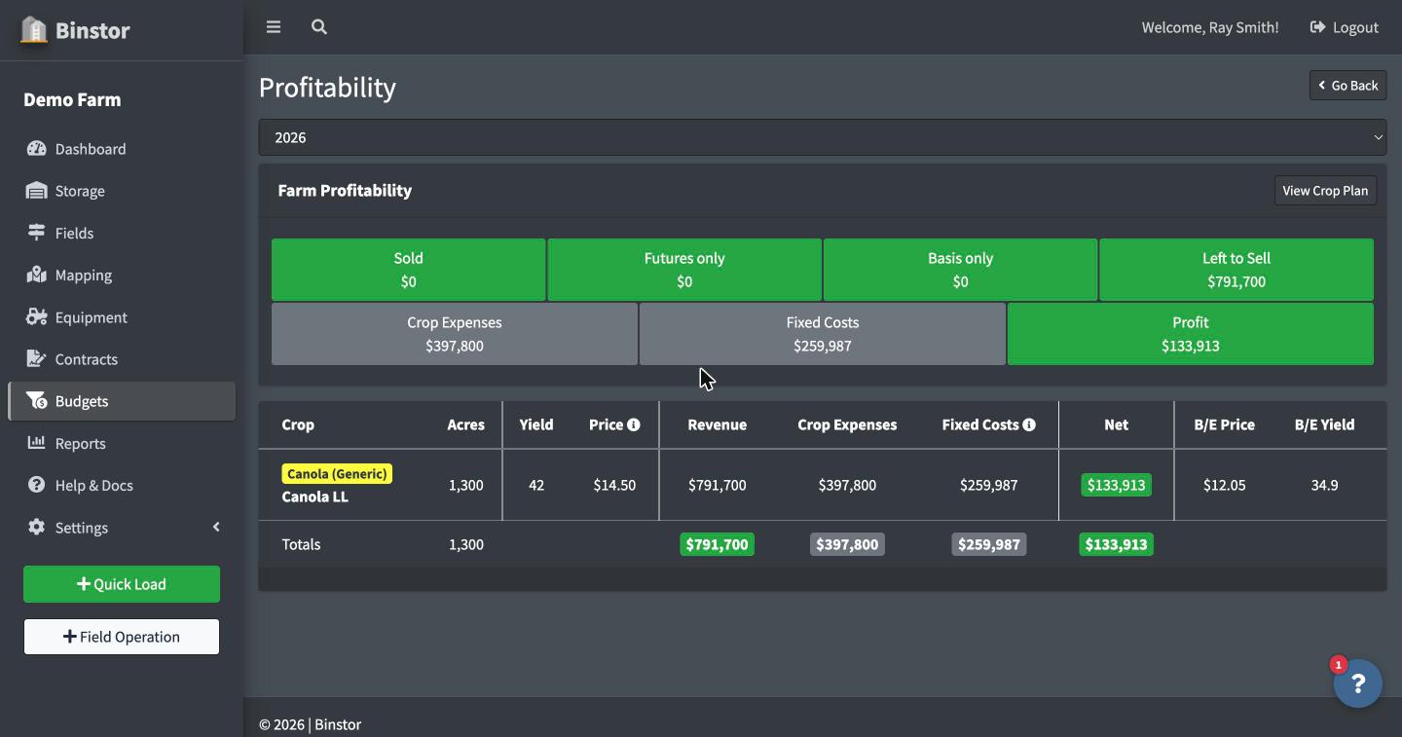The height and width of the screenshot is (737, 1402).
Task: Go to Storage page
Action: pos(122,191)
